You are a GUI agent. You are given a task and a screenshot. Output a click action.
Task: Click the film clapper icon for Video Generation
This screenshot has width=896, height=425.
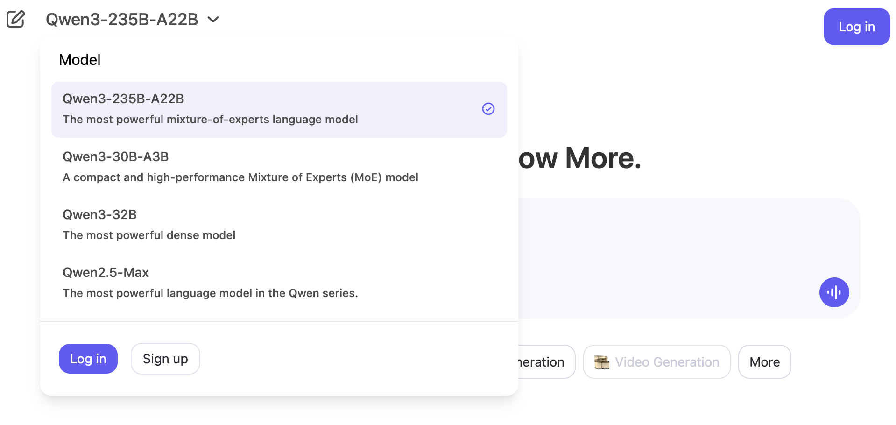(x=601, y=362)
